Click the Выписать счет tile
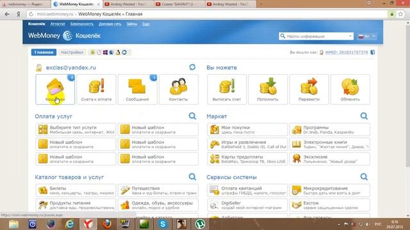Viewport: 410px width, 230px height. click(x=227, y=89)
